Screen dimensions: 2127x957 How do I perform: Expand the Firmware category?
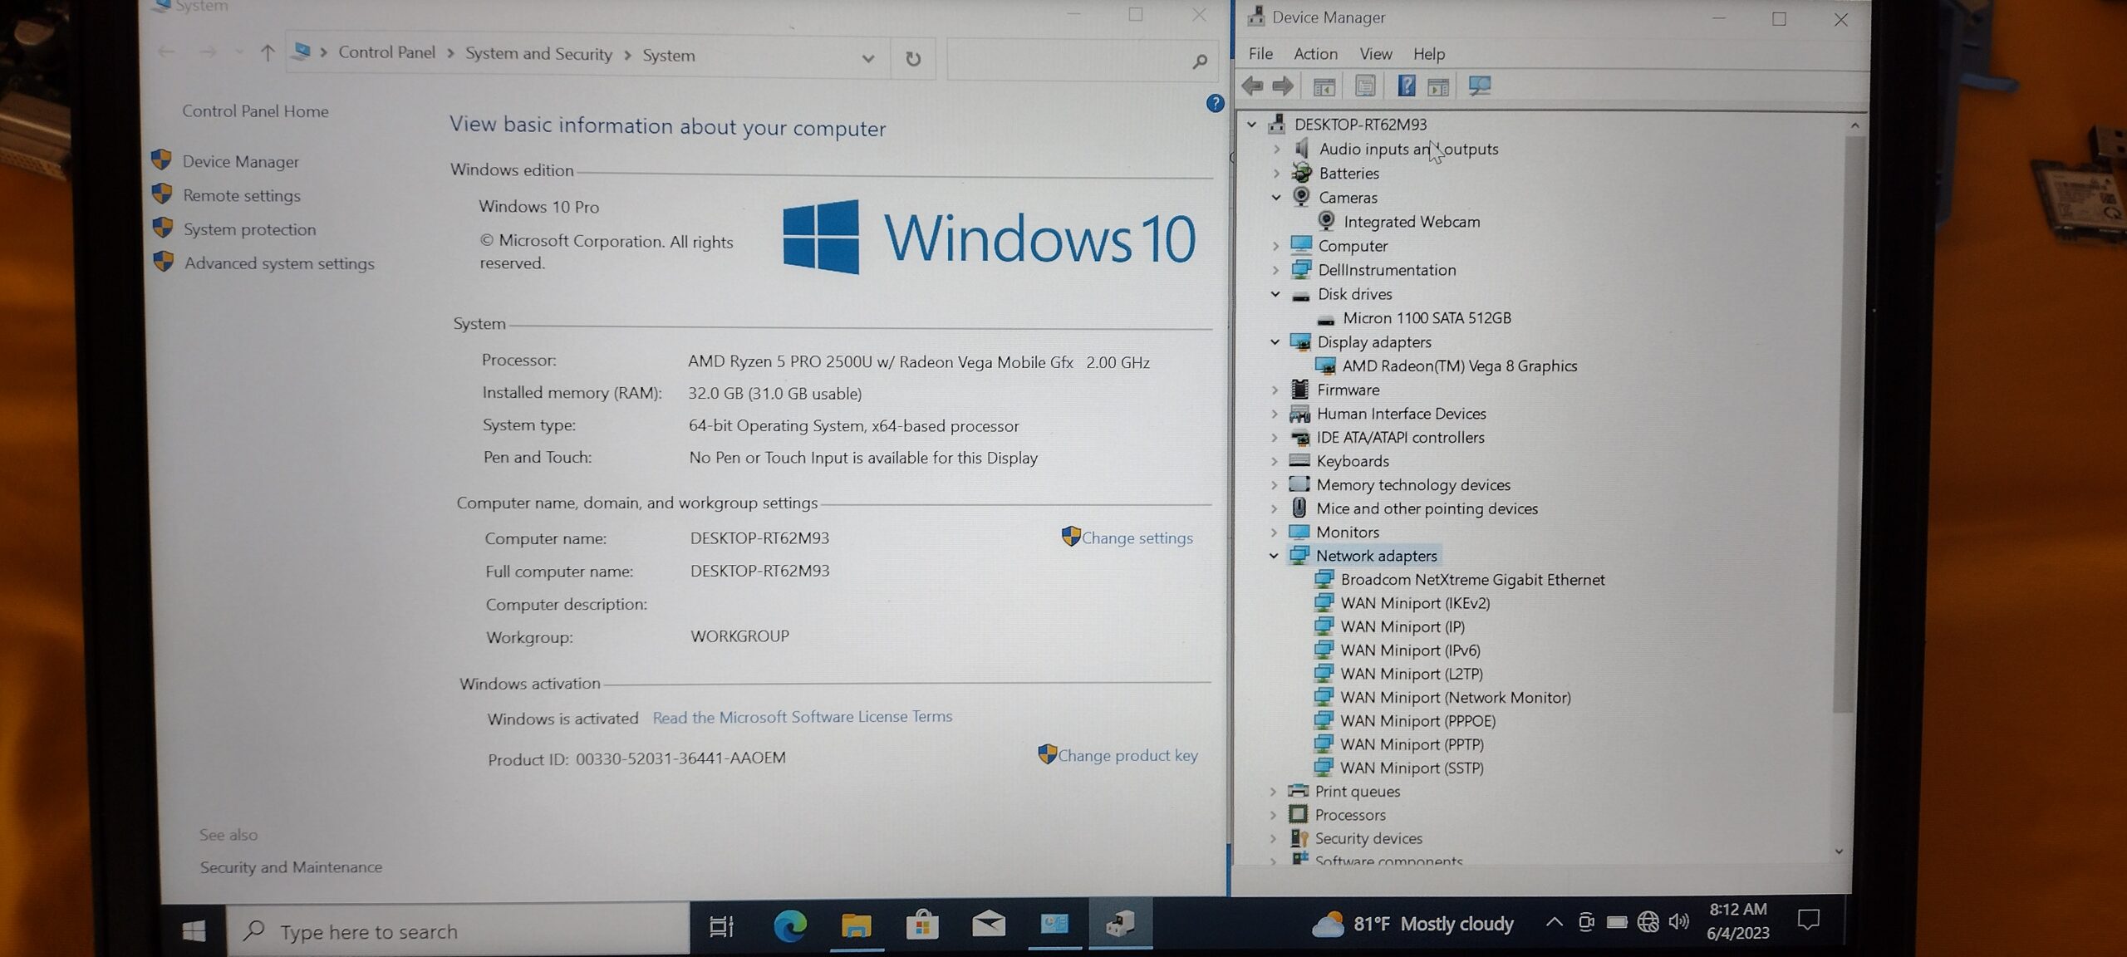point(1275,390)
